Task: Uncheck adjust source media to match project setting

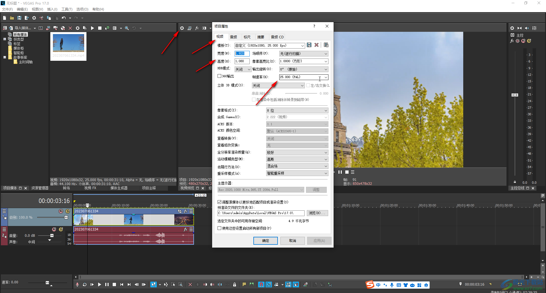Action: click(219, 202)
